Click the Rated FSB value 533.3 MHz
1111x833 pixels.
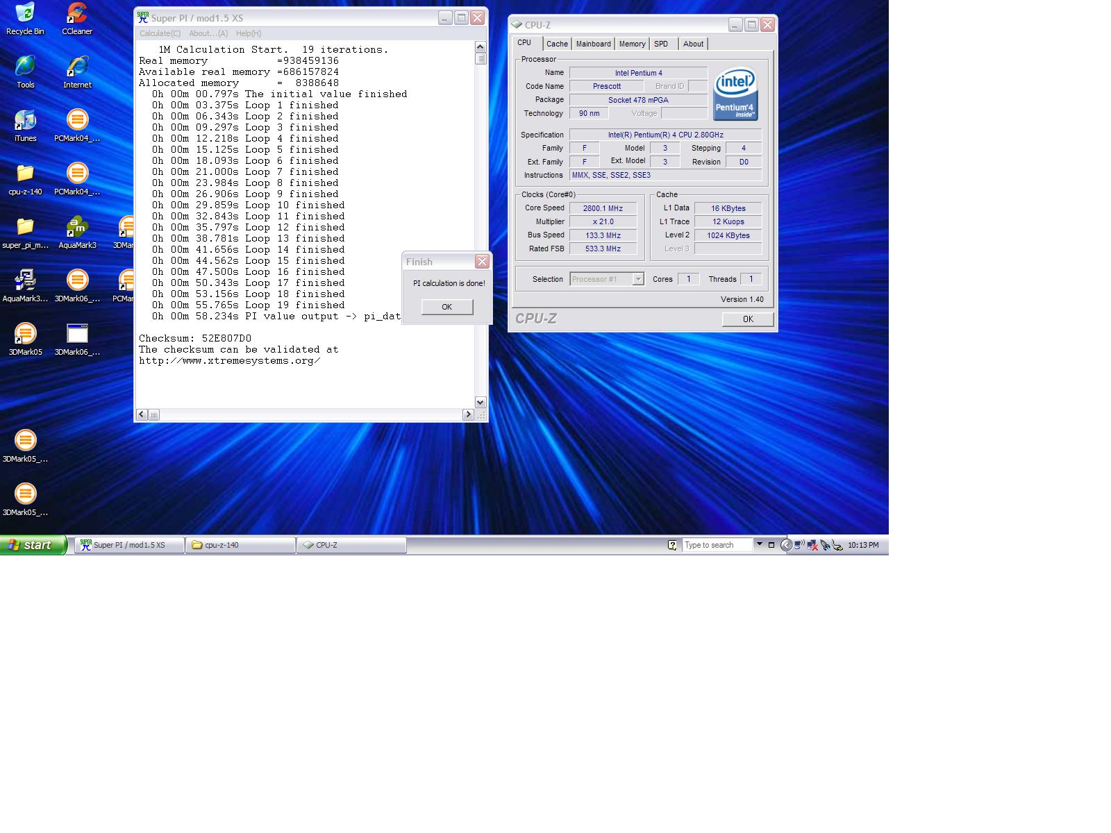[x=603, y=249]
